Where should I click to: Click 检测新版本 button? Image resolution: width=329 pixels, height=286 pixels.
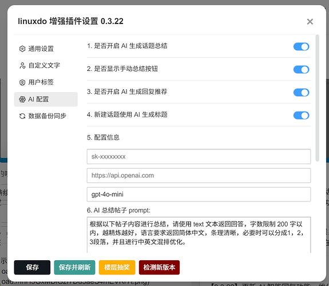click(159, 267)
